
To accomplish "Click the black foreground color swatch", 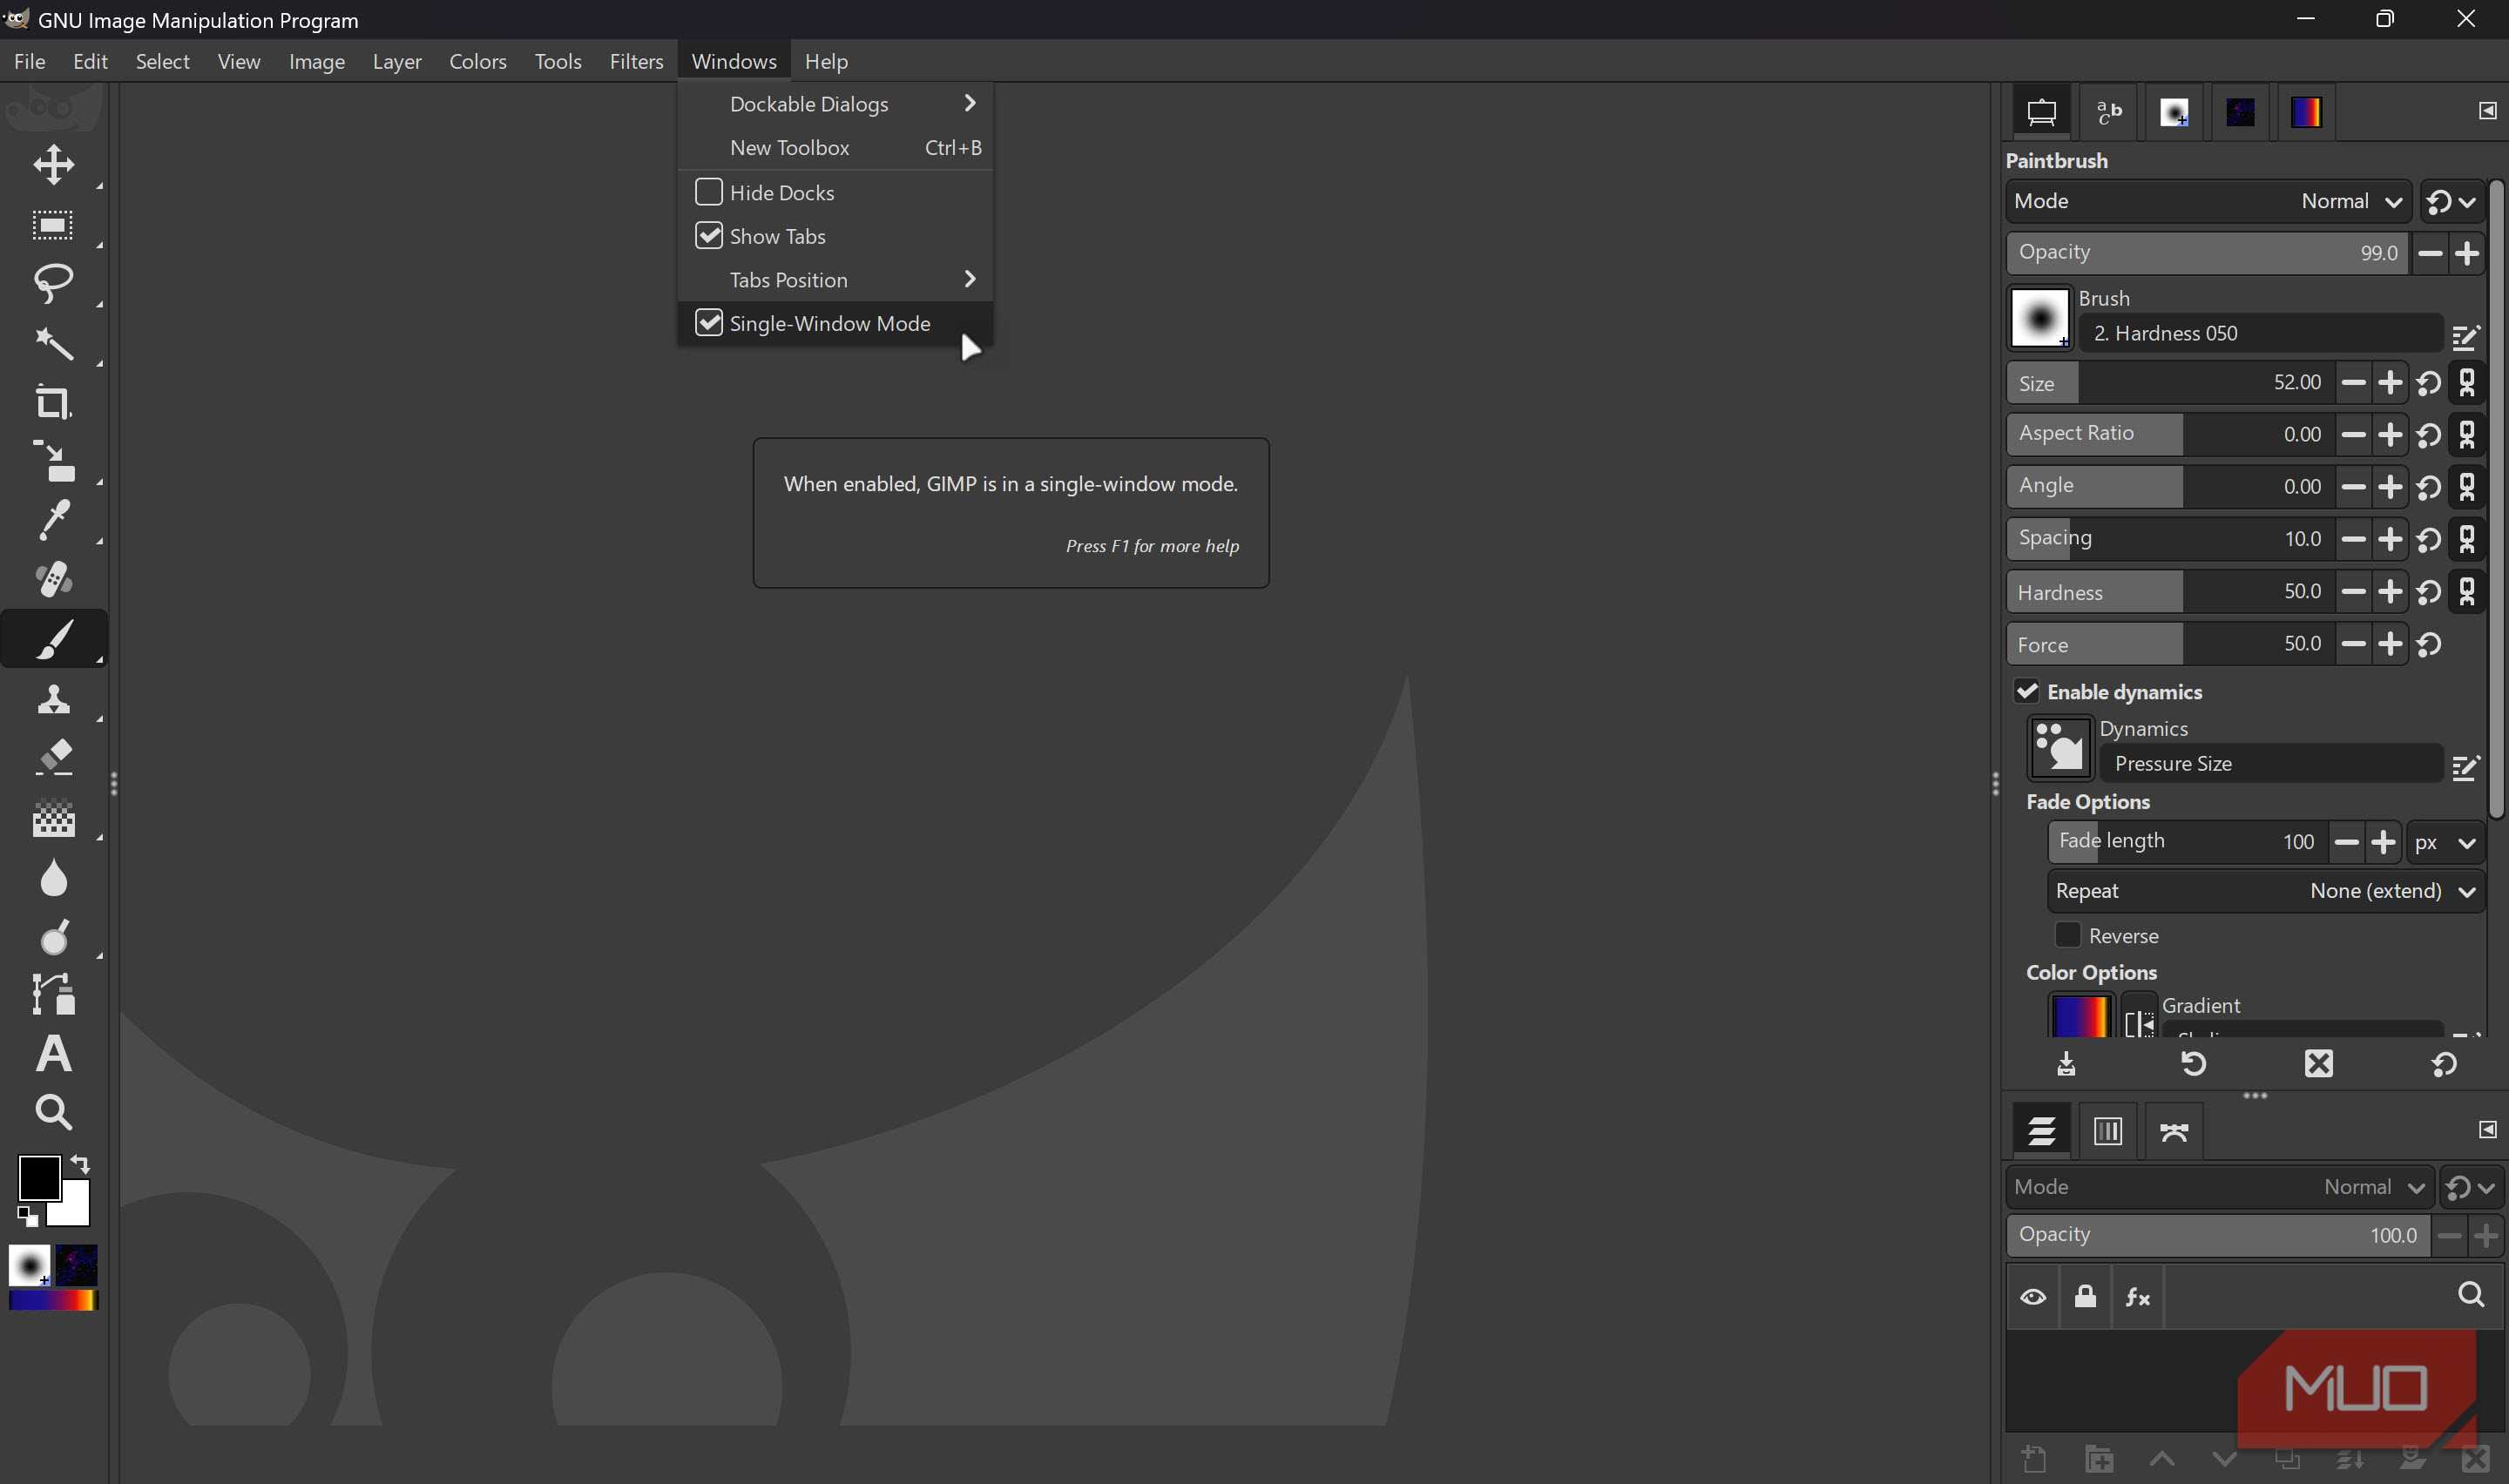I will 38,1177.
